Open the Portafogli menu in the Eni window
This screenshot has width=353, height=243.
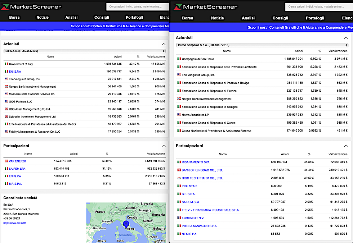tap(134, 17)
